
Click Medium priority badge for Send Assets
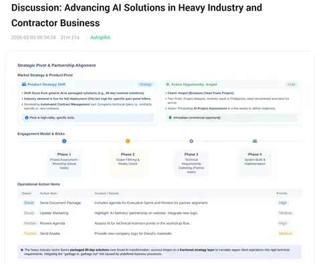click(286, 233)
